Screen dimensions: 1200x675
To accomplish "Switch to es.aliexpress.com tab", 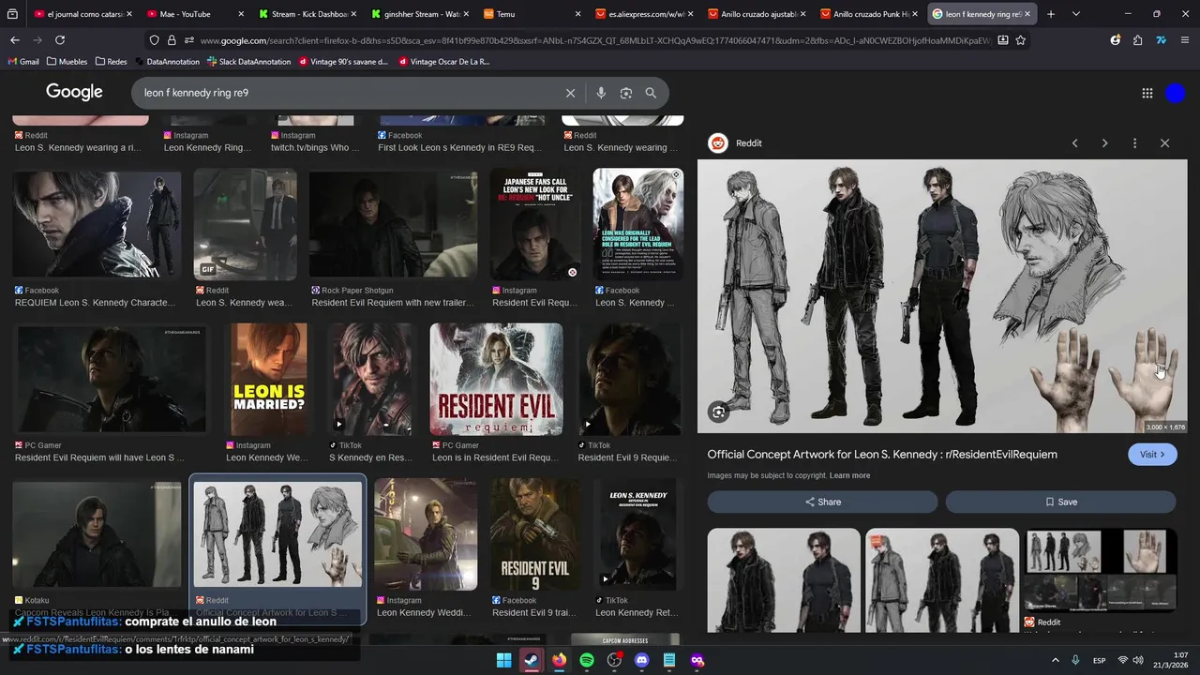I will click(645, 14).
